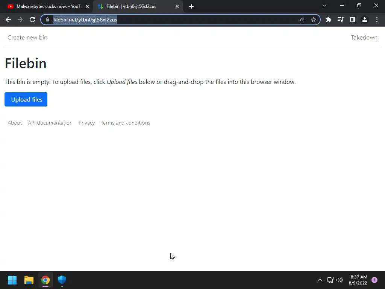Open the Chrome three-dot menu
This screenshot has height=289, width=385.
[x=377, y=20]
